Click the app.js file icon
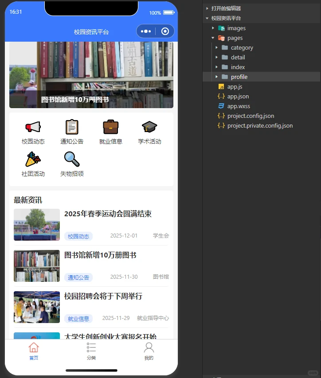321x378 pixels. point(221,86)
